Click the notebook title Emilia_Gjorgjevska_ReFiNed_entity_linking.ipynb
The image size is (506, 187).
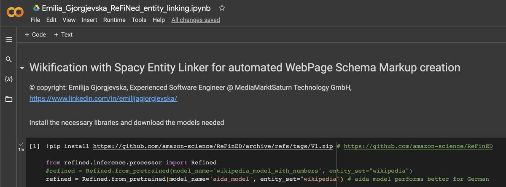pos(126,8)
